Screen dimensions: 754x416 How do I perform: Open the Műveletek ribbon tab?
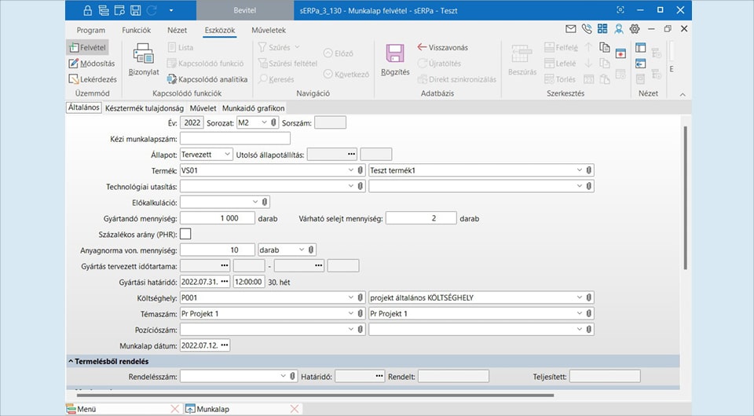269,30
